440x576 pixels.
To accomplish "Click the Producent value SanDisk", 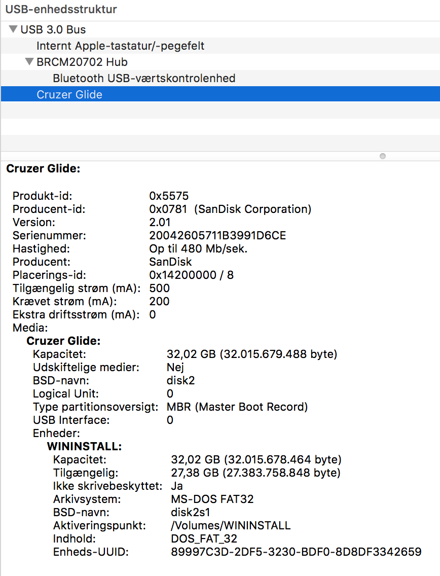I will pos(170,262).
